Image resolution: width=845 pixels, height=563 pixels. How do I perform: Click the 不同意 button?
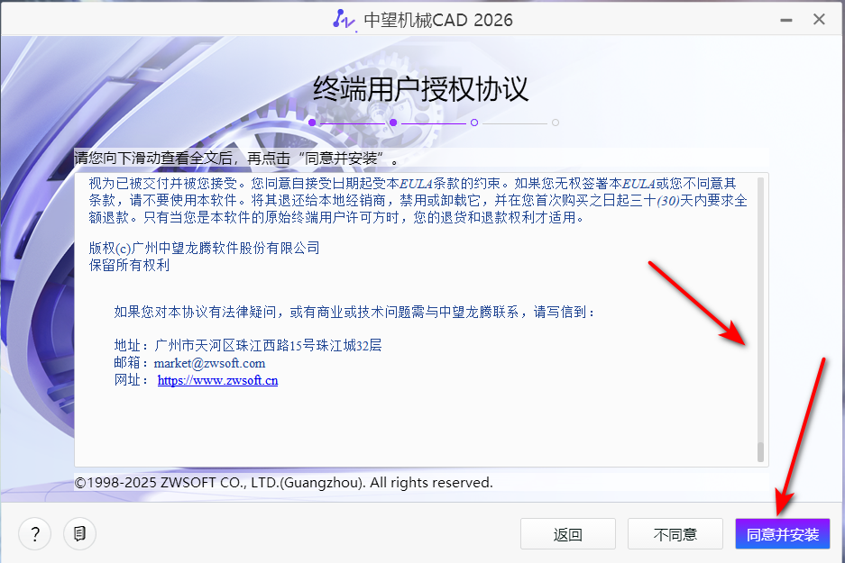[x=675, y=534]
